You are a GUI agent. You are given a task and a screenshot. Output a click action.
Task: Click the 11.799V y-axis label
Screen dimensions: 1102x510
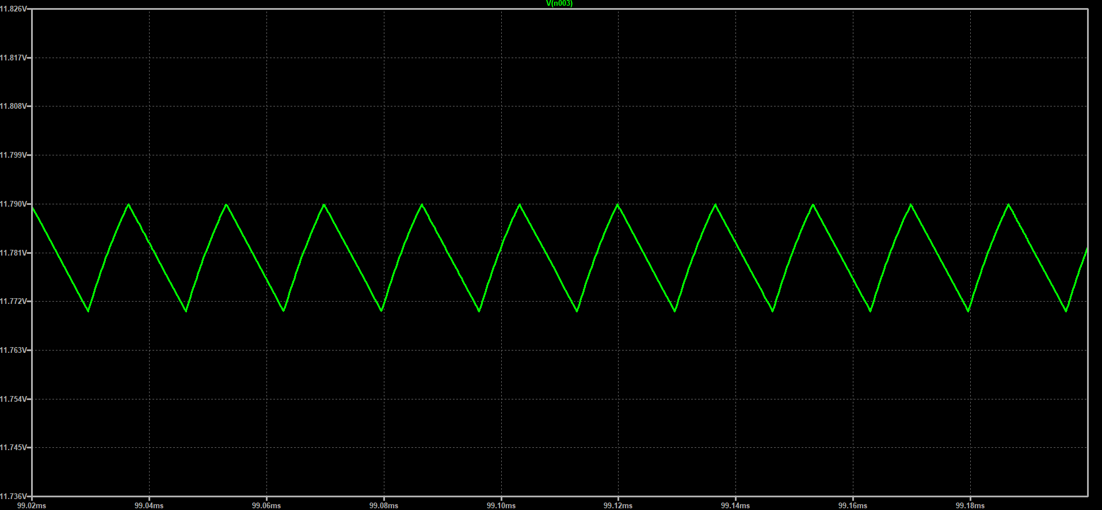13,155
